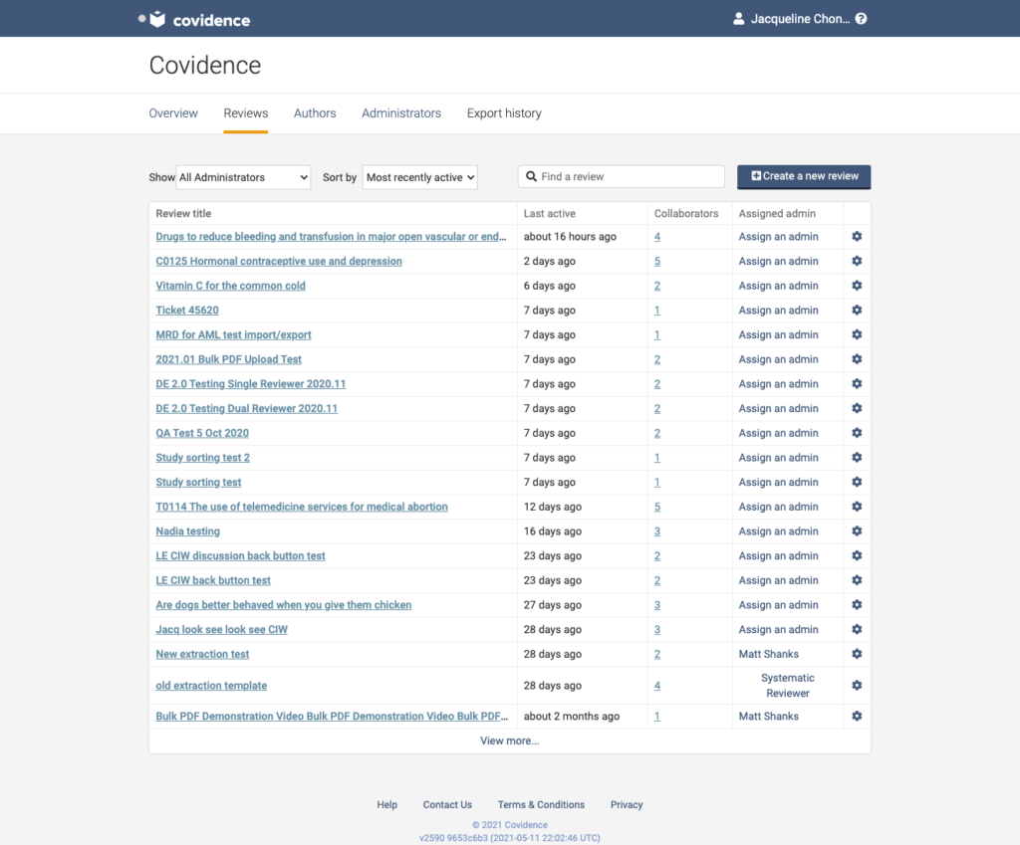1020x845 pixels.
Task: Open the gear settings for LE CIW discussion back button test
Action: coord(857,555)
